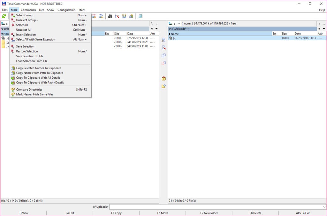Click the F4 Edit button
The height and width of the screenshot is (216, 327).
coord(70,213)
